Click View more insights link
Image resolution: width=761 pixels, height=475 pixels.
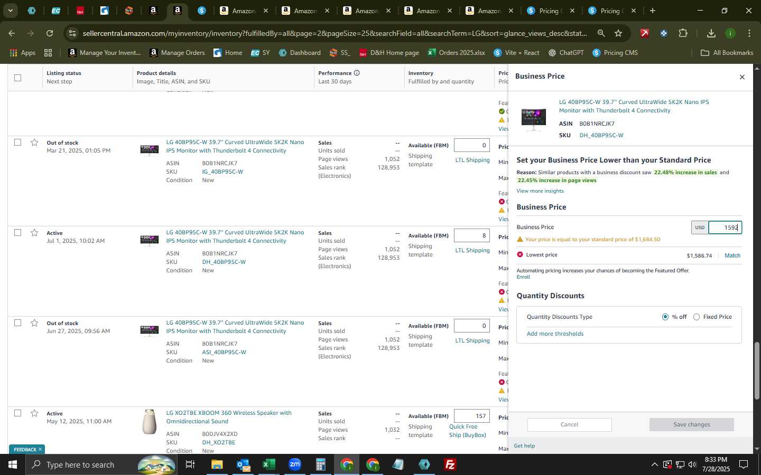click(x=540, y=191)
